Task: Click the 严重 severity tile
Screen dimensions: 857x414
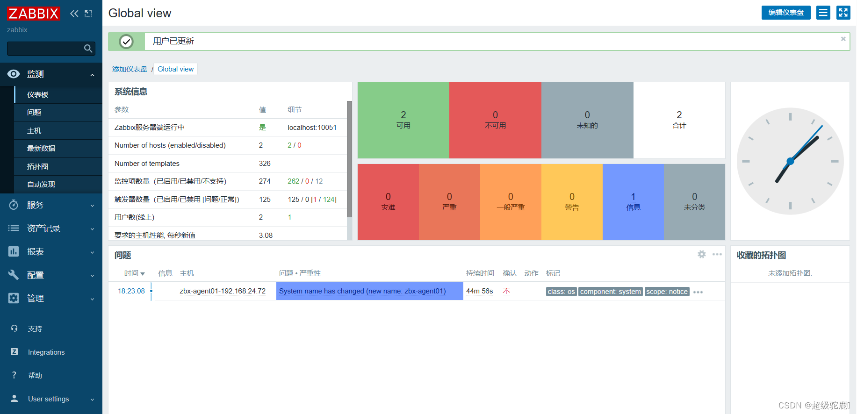Action: [x=449, y=202]
